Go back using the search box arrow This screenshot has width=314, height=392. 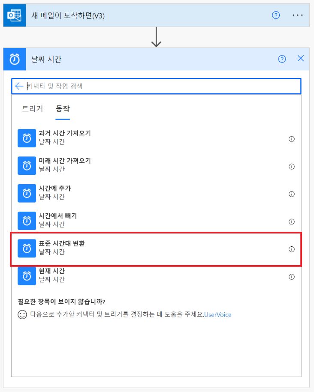coord(19,86)
